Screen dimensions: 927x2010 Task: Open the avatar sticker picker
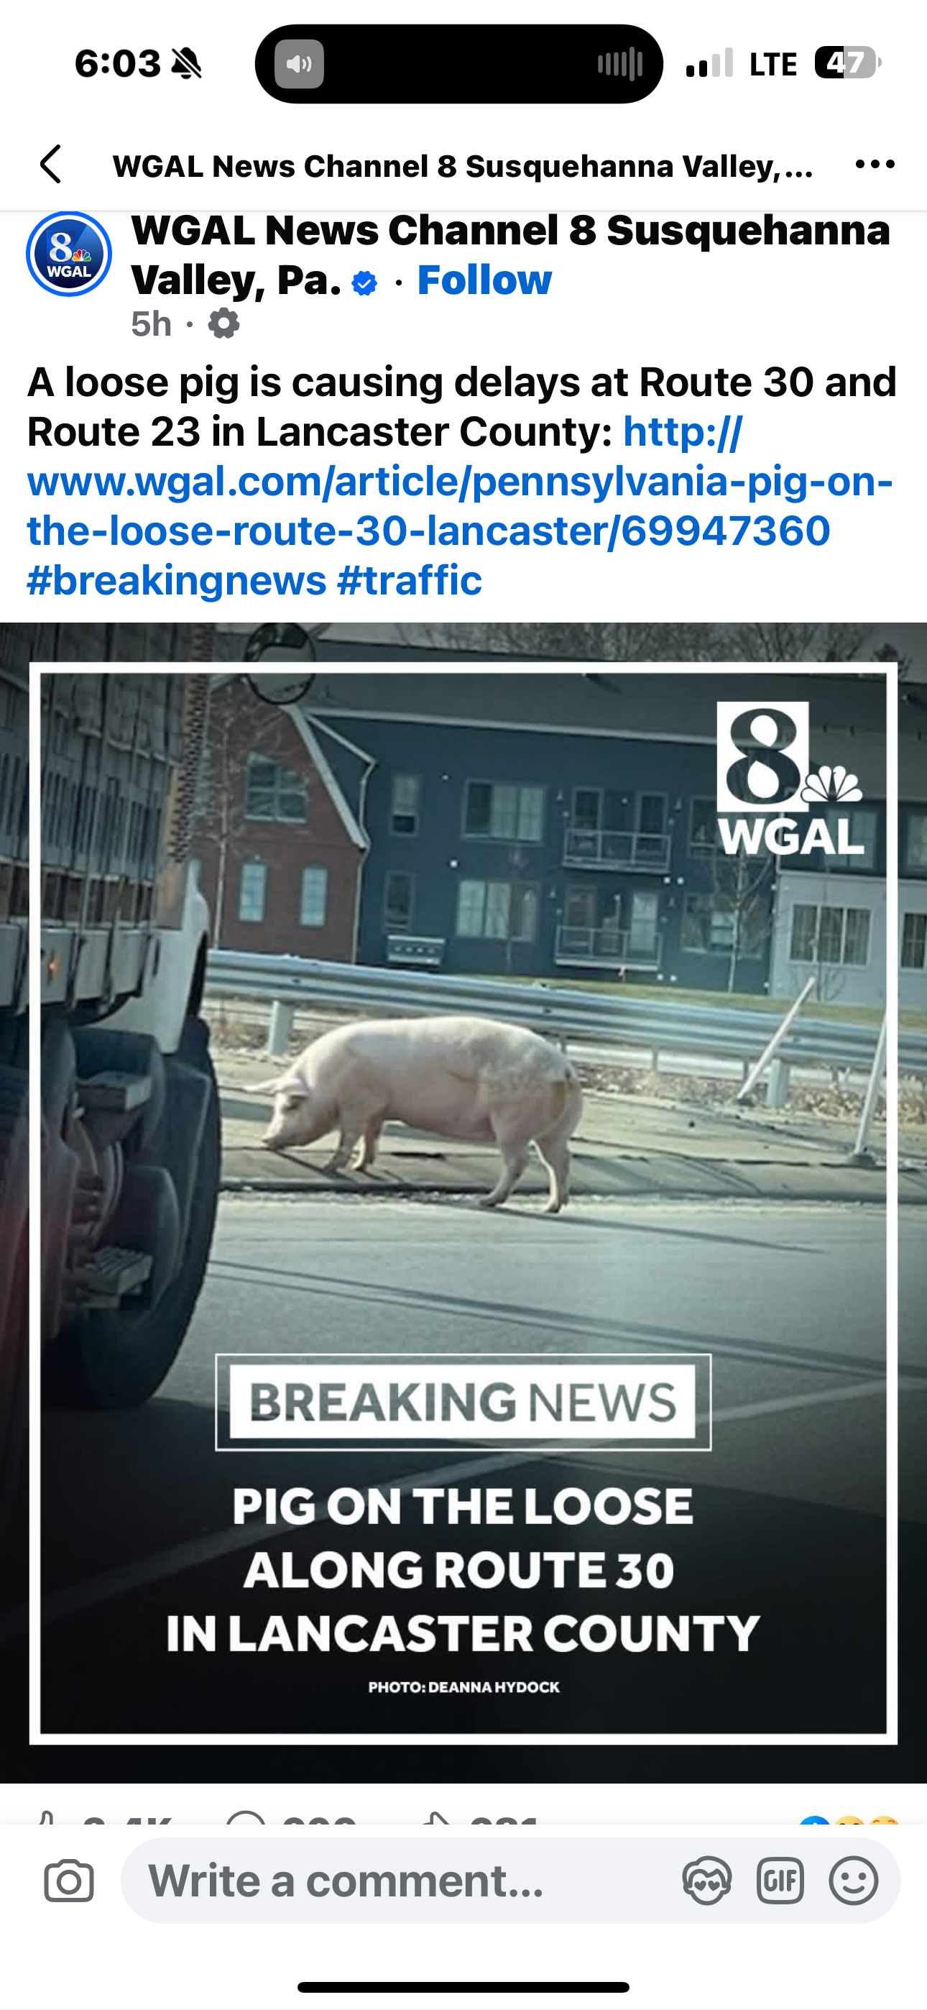coord(707,1881)
